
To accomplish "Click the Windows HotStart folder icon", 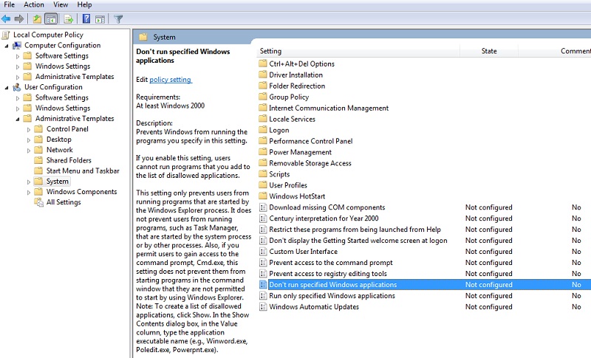I will point(263,196).
